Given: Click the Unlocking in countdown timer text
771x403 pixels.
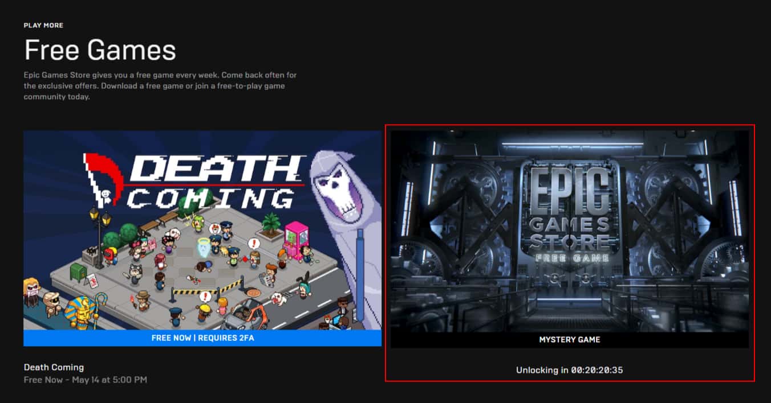Looking at the screenshot, I should pyautogui.click(x=570, y=370).
